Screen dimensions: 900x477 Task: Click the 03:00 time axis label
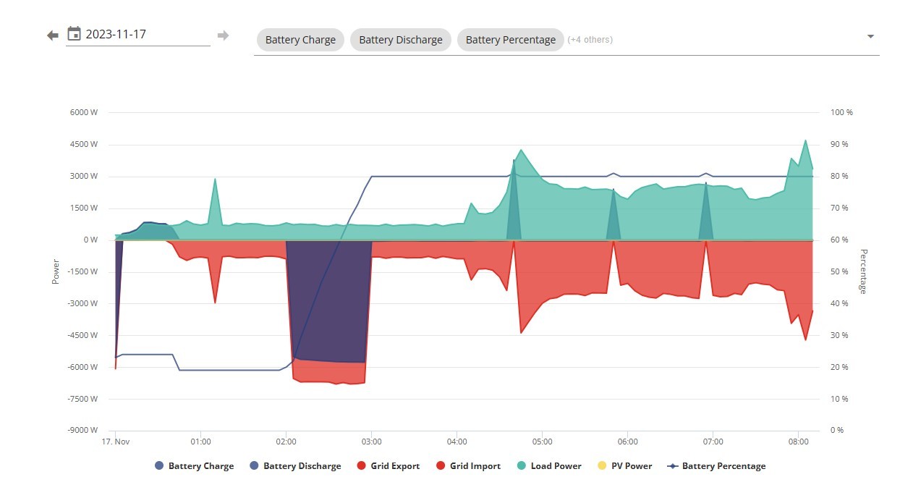pos(371,441)
